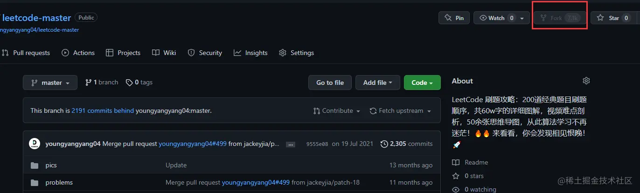Click the Go to file button
Viewport: 640px width, 193px height.
coord(330,83)
